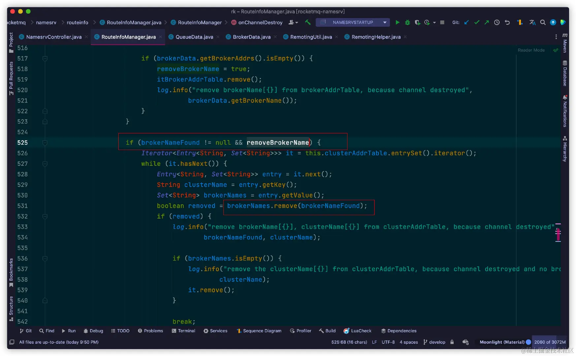
Task: Open the colorful plugin icon at toolbar end
Action: [563, 22]
